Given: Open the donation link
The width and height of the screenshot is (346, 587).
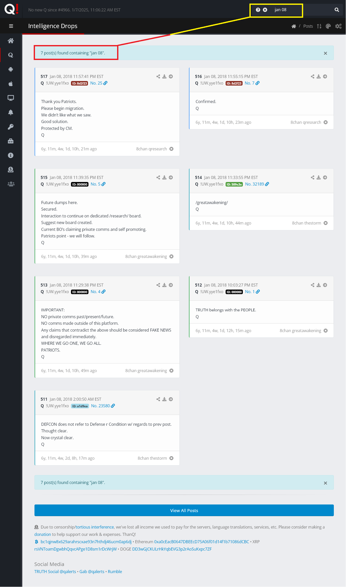Looking at the screenshot, I should tap(43, 534).
